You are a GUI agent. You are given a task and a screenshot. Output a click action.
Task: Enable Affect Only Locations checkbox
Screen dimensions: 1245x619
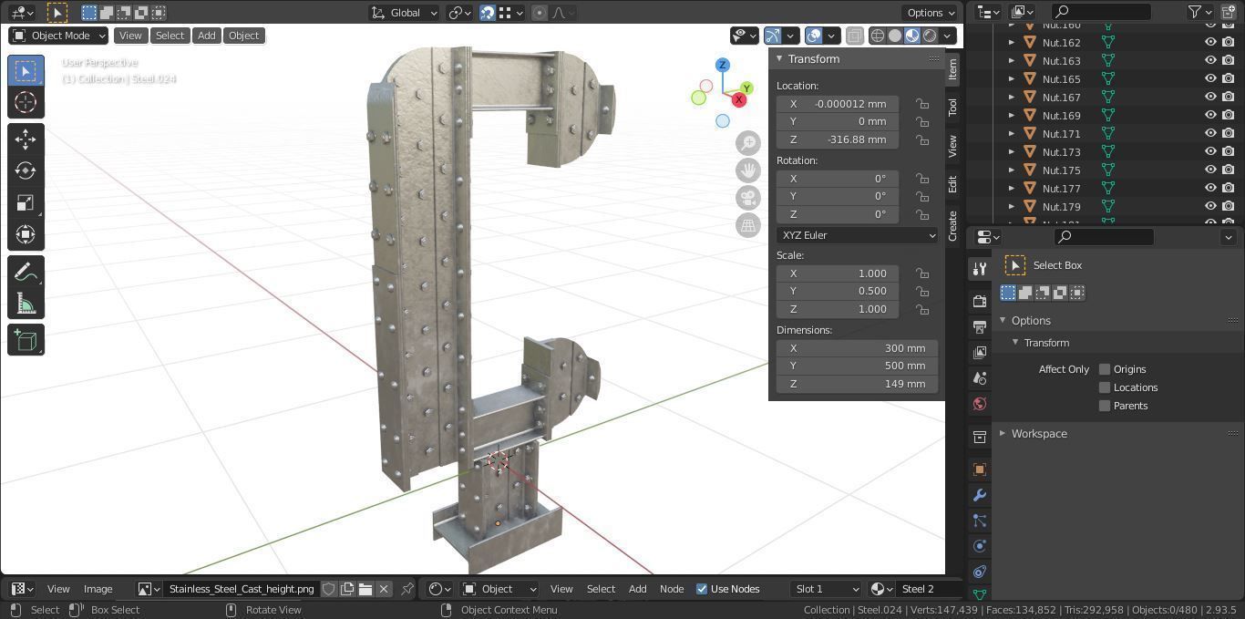[1105, 387]
